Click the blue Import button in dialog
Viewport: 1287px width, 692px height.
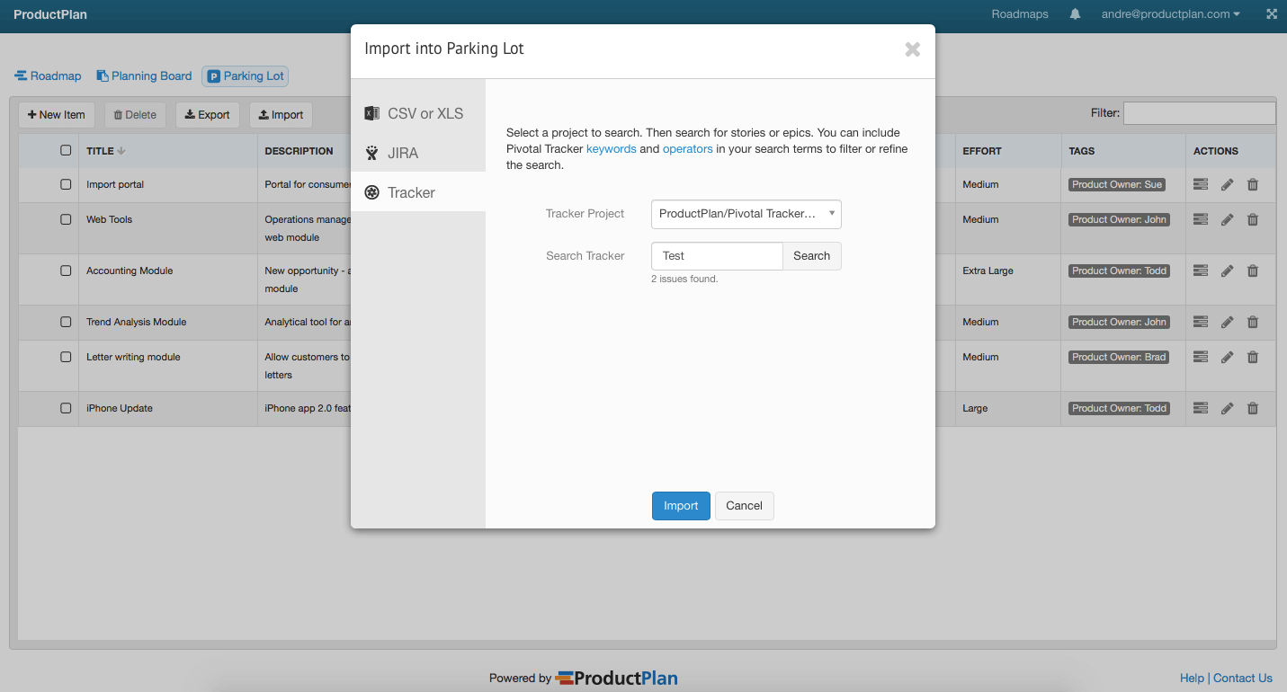click(681, 506)
